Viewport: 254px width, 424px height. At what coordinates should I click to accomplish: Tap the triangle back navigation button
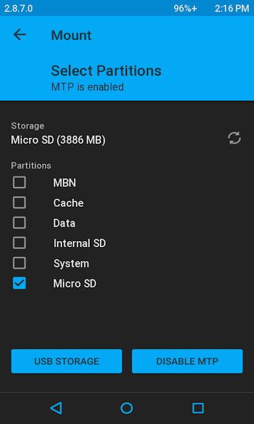coord(56,408)
